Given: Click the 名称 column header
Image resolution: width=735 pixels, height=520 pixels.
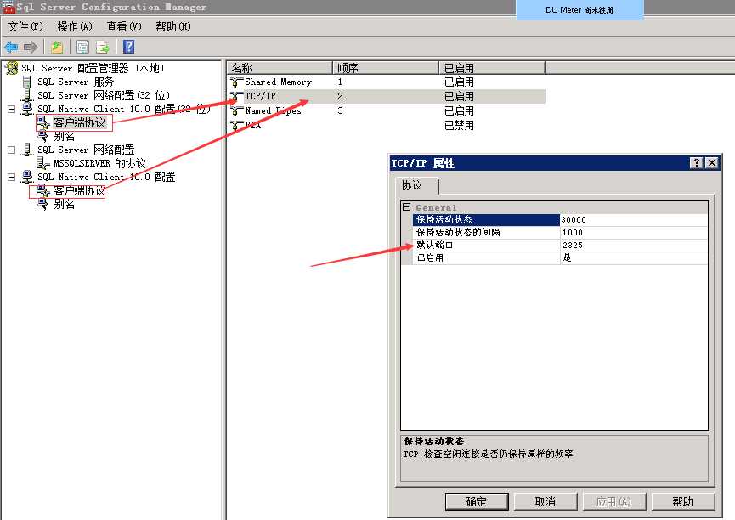Looking at the screenshot, I should 280,68.
